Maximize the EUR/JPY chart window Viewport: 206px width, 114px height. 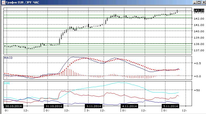pos(199,2)
